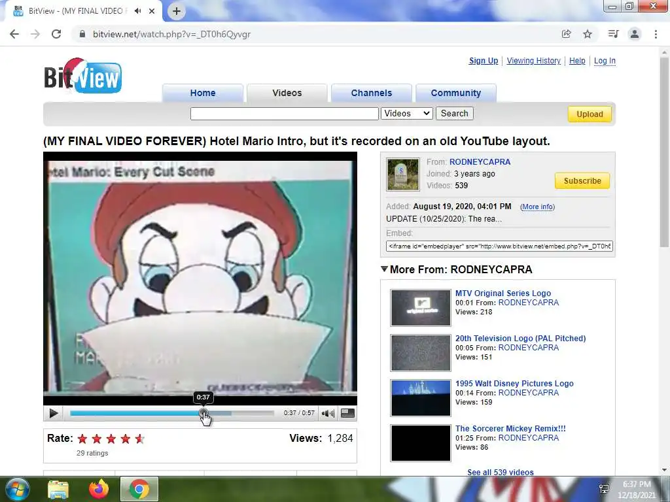Viewport: 670px width, 502px height.
Task: Click the browser address bar URL
Action: [171, 34]
